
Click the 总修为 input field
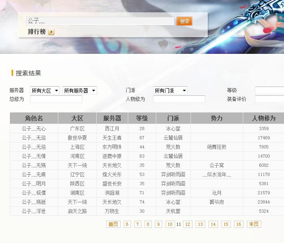pos(56,99)
